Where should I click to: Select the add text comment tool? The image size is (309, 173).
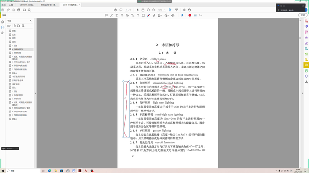click(138, 15)
